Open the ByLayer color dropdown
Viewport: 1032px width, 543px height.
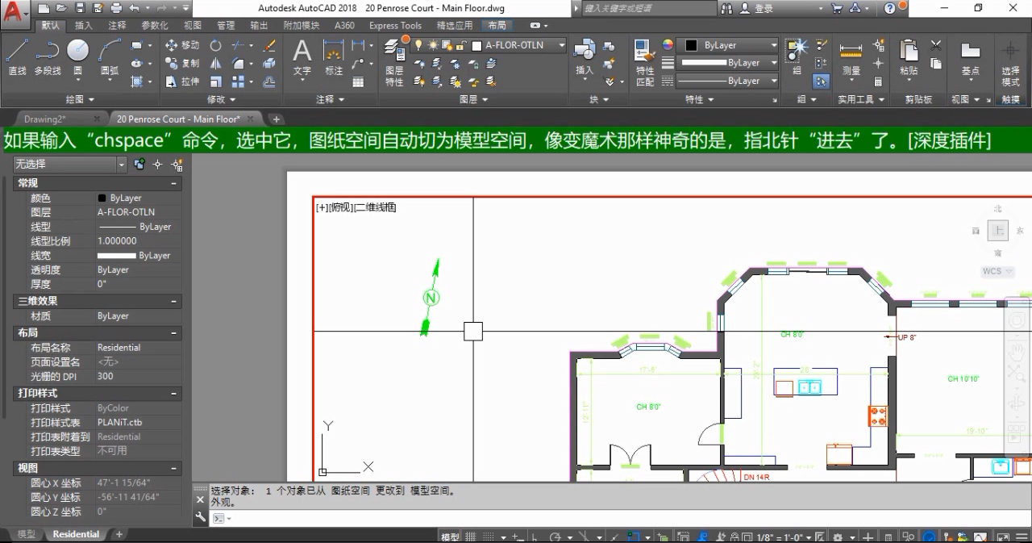[x=774, y=45]
